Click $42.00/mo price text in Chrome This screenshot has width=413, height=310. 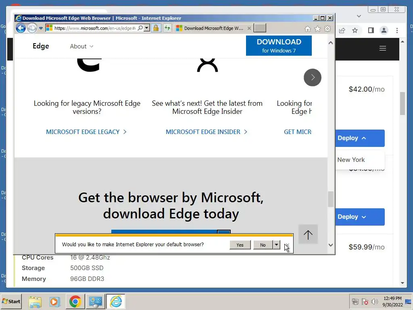(367, 89)
